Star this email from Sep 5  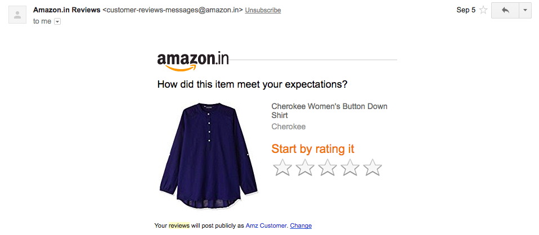pyautogui.click(x=483, y=10)
